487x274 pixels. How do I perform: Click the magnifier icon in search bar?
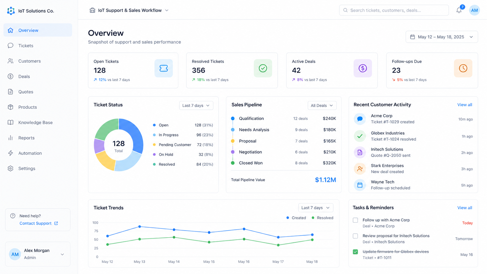click(345, 10)
